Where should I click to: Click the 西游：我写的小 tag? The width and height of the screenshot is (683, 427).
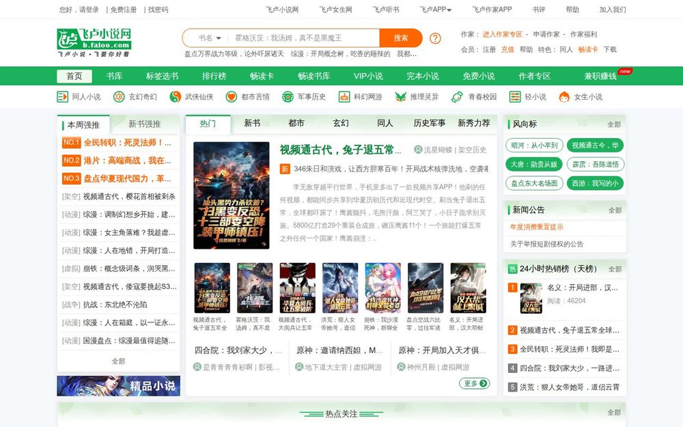point(595,183)
